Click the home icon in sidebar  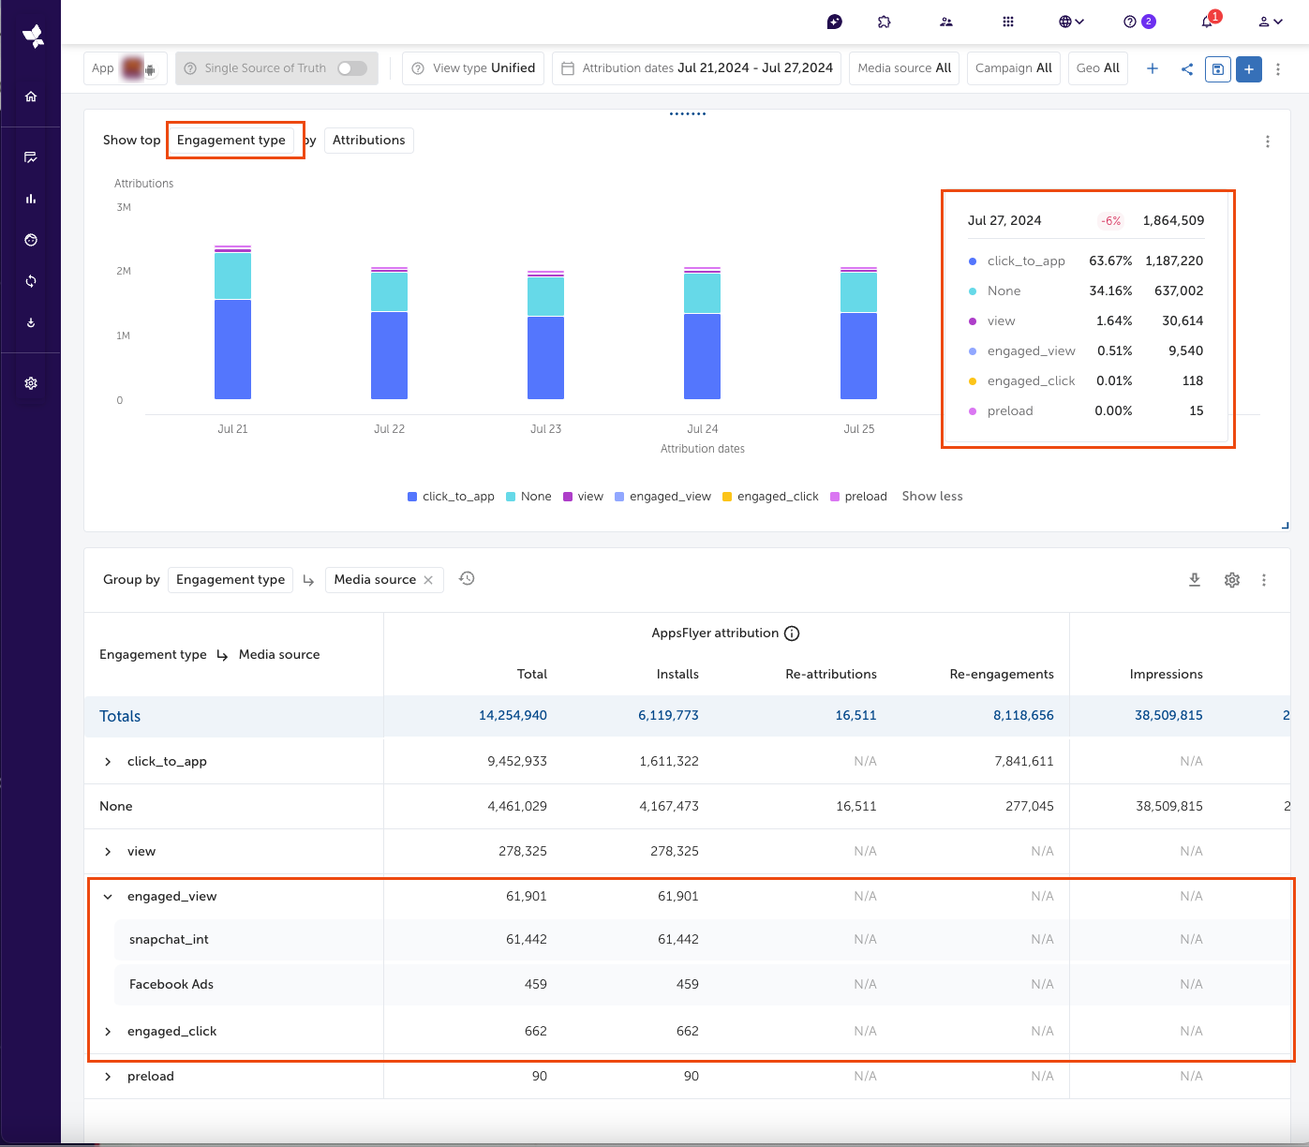pos(31,97)
